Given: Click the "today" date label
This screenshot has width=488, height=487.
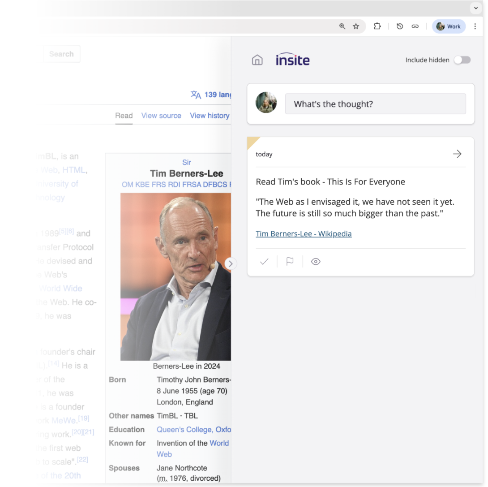Looking at the screenshot, I should (x=264, y=154).
